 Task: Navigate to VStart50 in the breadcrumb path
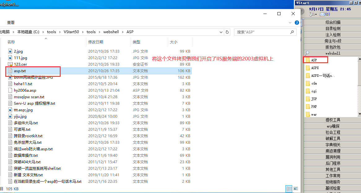[x=71, y=32]
